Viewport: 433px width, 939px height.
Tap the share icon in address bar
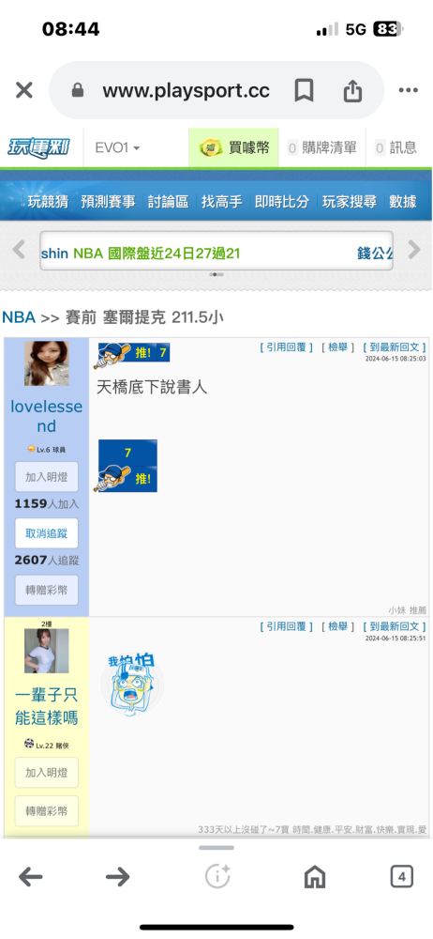click(x=352, y=91)
